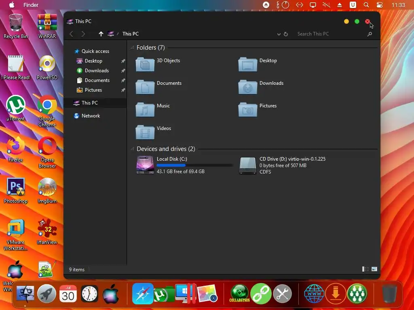Launch Safari compass icon in dock
The image size is (414, 310).
(143, 293)
